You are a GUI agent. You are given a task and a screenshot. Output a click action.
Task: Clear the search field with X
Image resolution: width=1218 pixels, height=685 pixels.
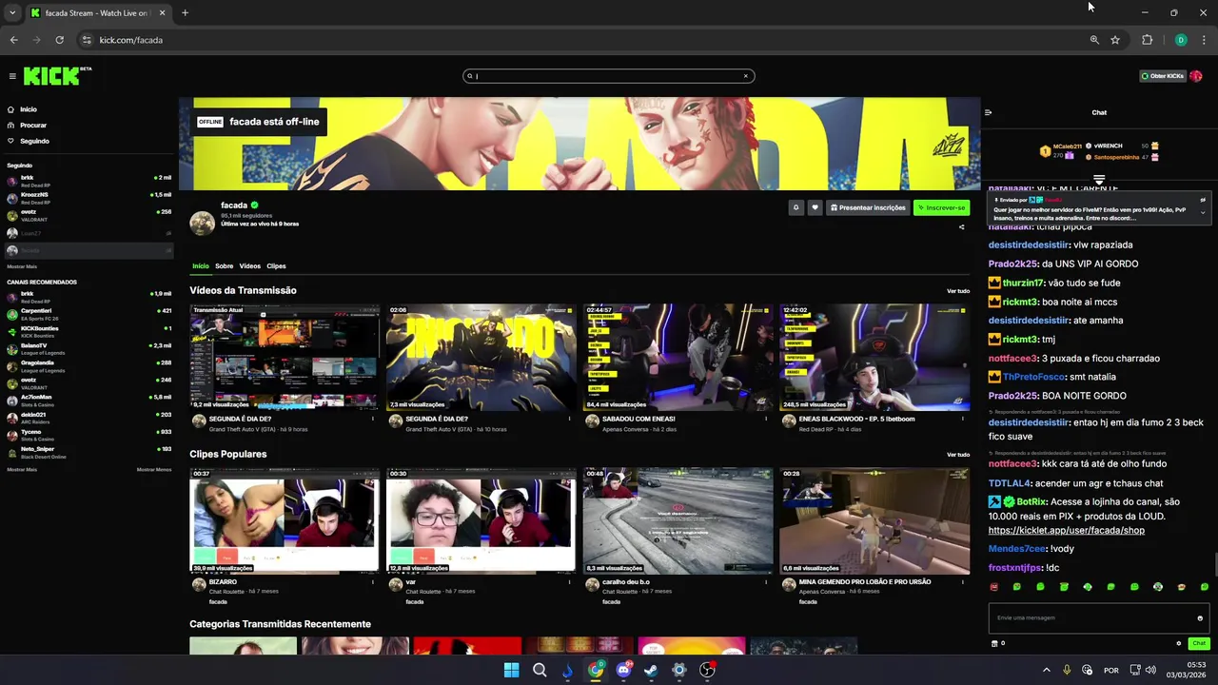click(x=746, y=76)
